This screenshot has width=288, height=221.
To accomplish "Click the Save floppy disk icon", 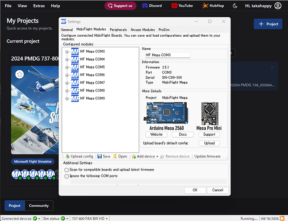I will [x=100, y=156].
